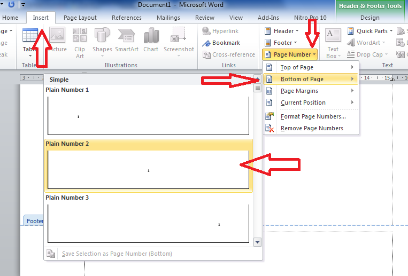Select the Plain Number 1 thumbnail

click(148, 116)
